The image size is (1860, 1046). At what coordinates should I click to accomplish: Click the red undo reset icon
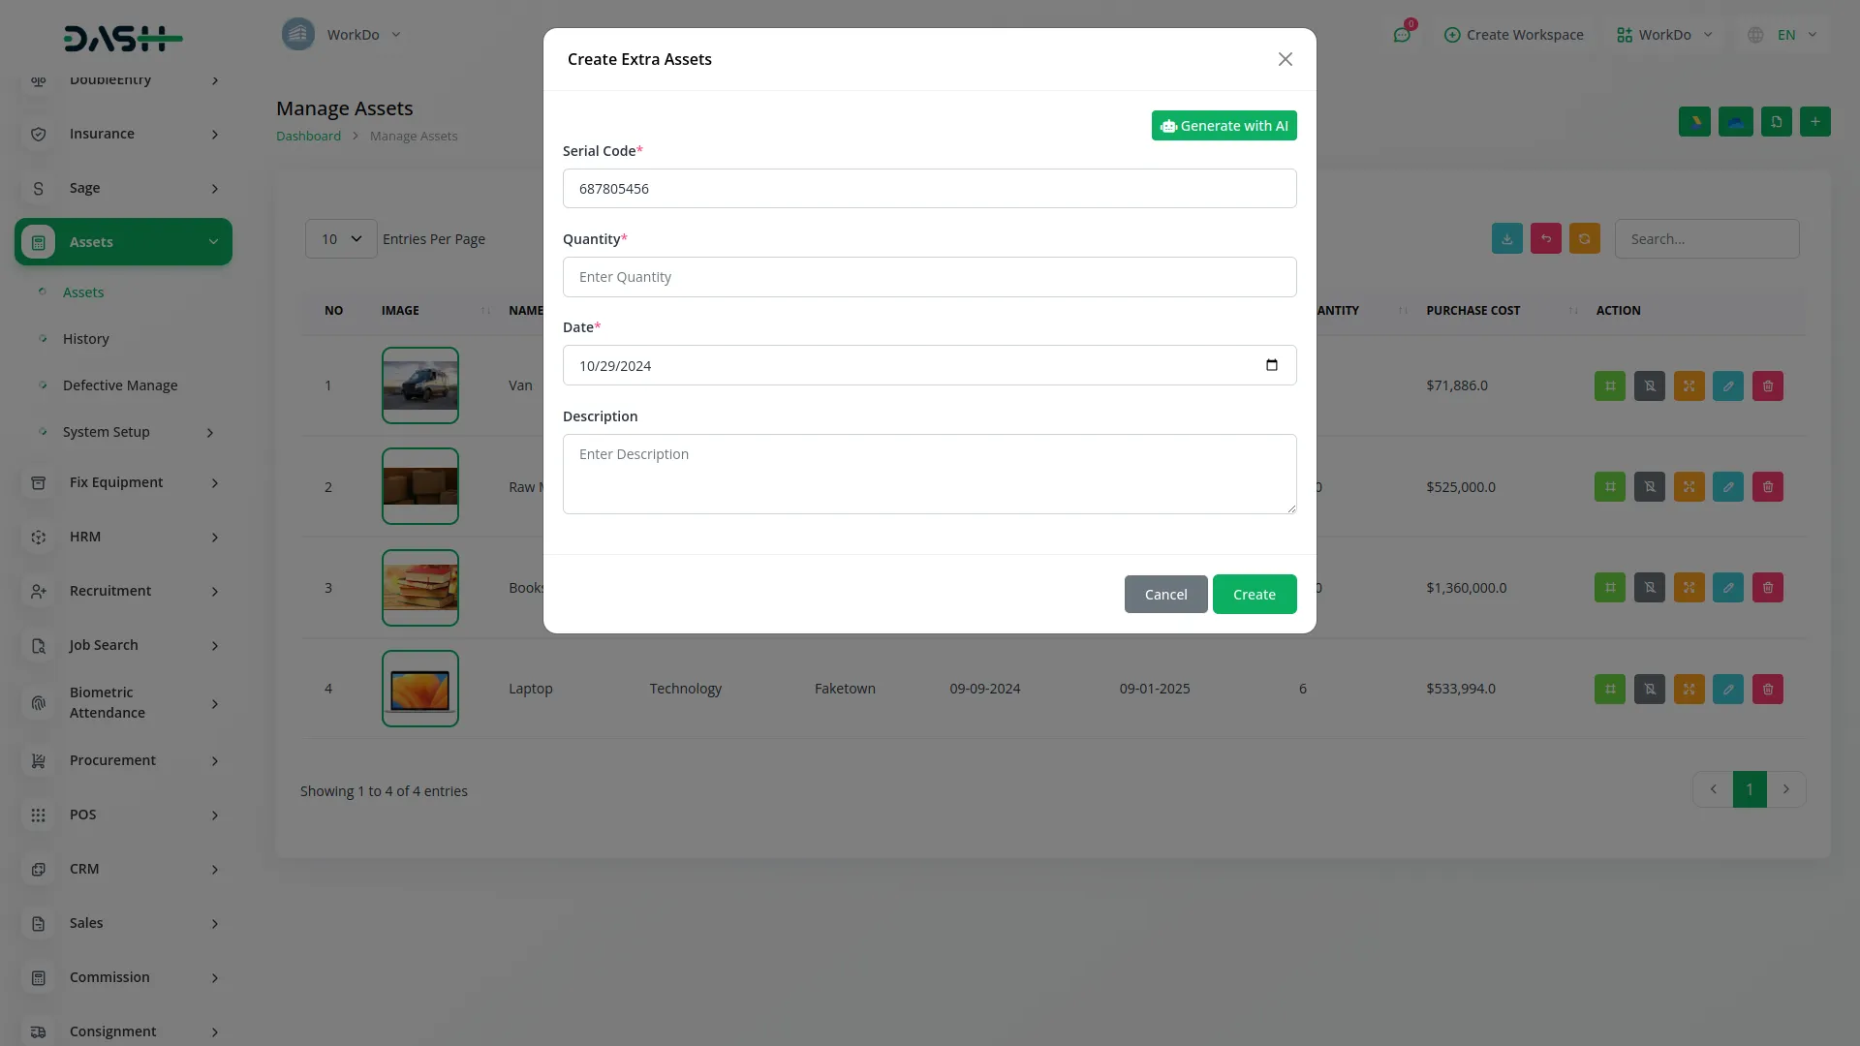point(1545,238)
